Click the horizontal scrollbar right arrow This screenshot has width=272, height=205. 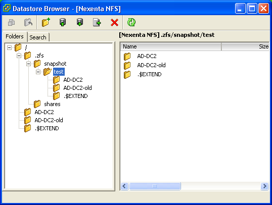click(264, 186)
